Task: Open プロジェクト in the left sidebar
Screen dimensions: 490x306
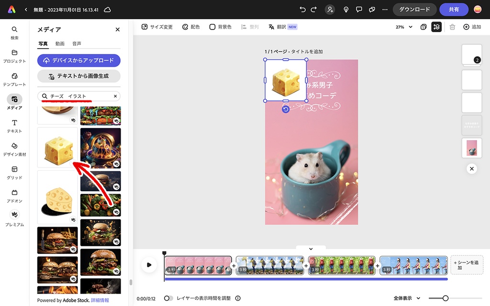Action: coord(14,56)
